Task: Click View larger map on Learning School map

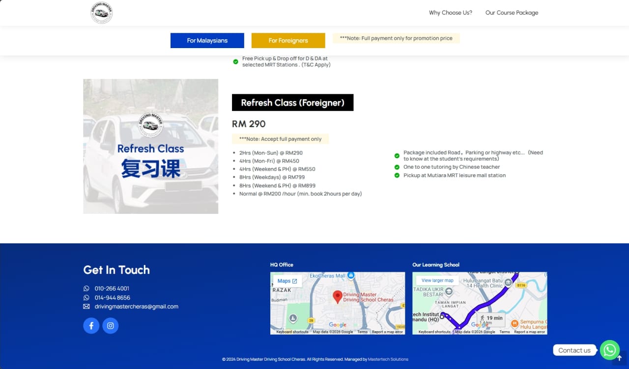Action: coord(437,281)
